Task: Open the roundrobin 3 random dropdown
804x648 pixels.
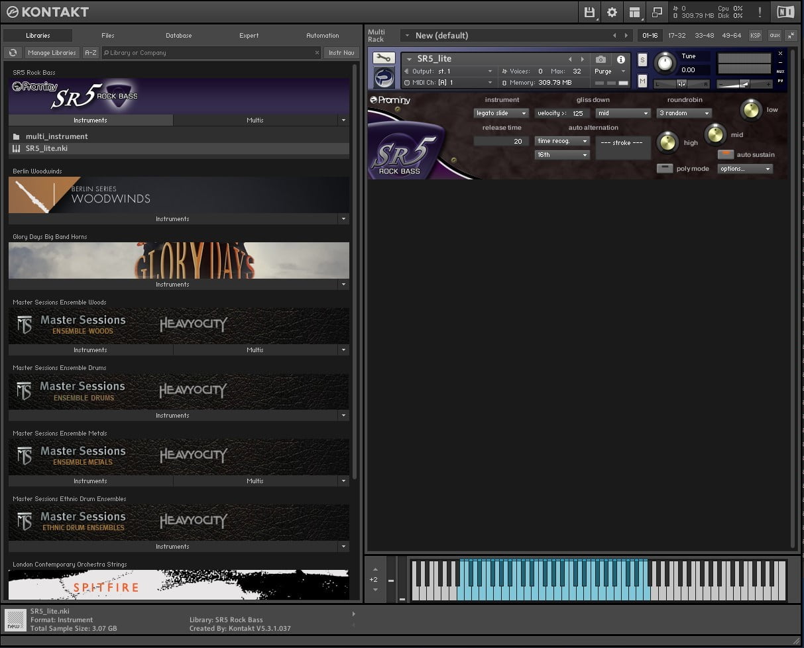Action: point(684,113)
